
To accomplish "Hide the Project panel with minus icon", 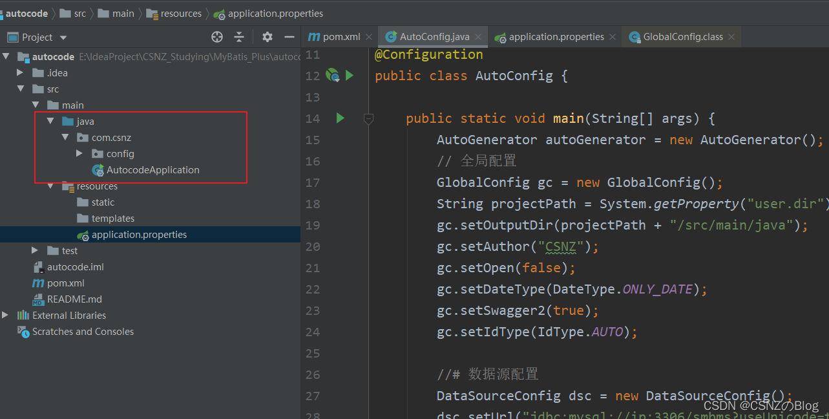I will [x=289, y=37].
